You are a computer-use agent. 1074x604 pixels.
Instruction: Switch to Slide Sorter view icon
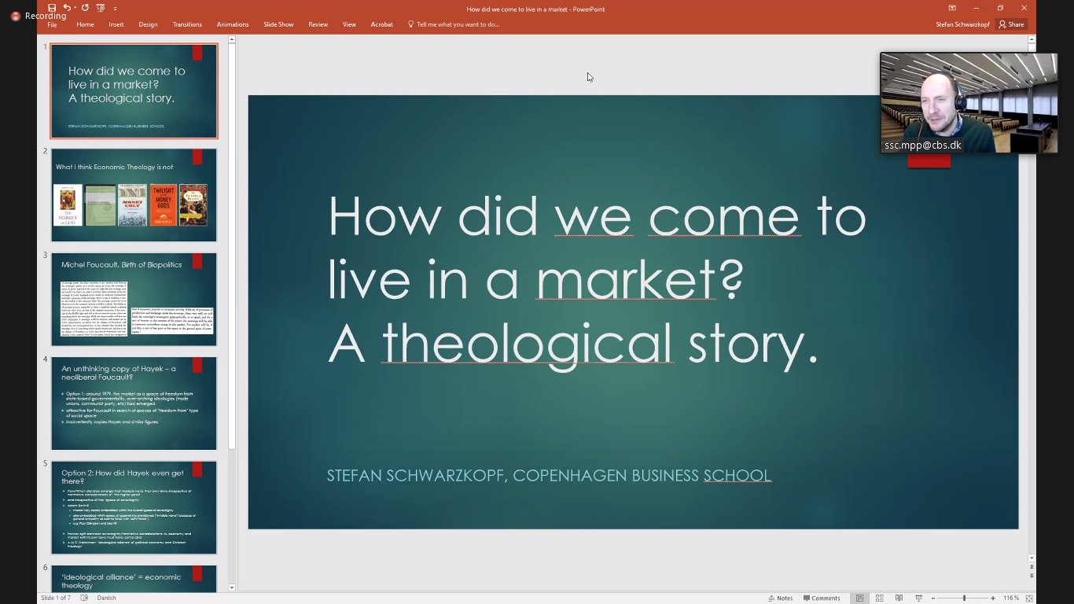[880, 598]
